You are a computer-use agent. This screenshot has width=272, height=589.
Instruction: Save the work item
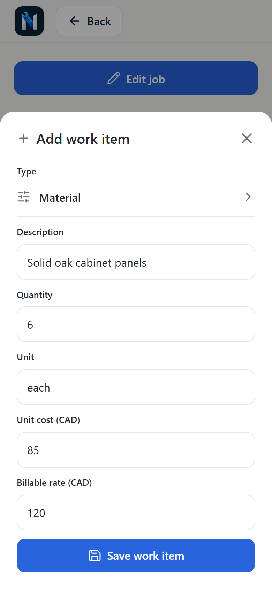(x=136, y=556)
